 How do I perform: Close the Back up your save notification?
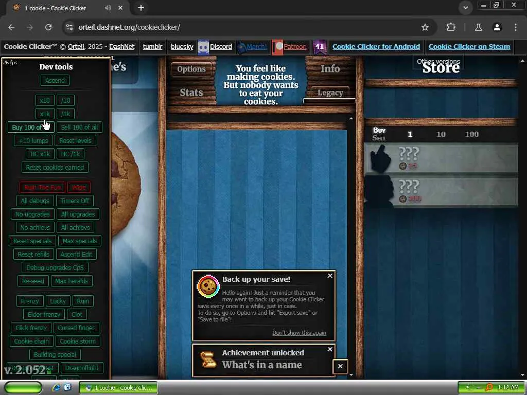[330, 276]
